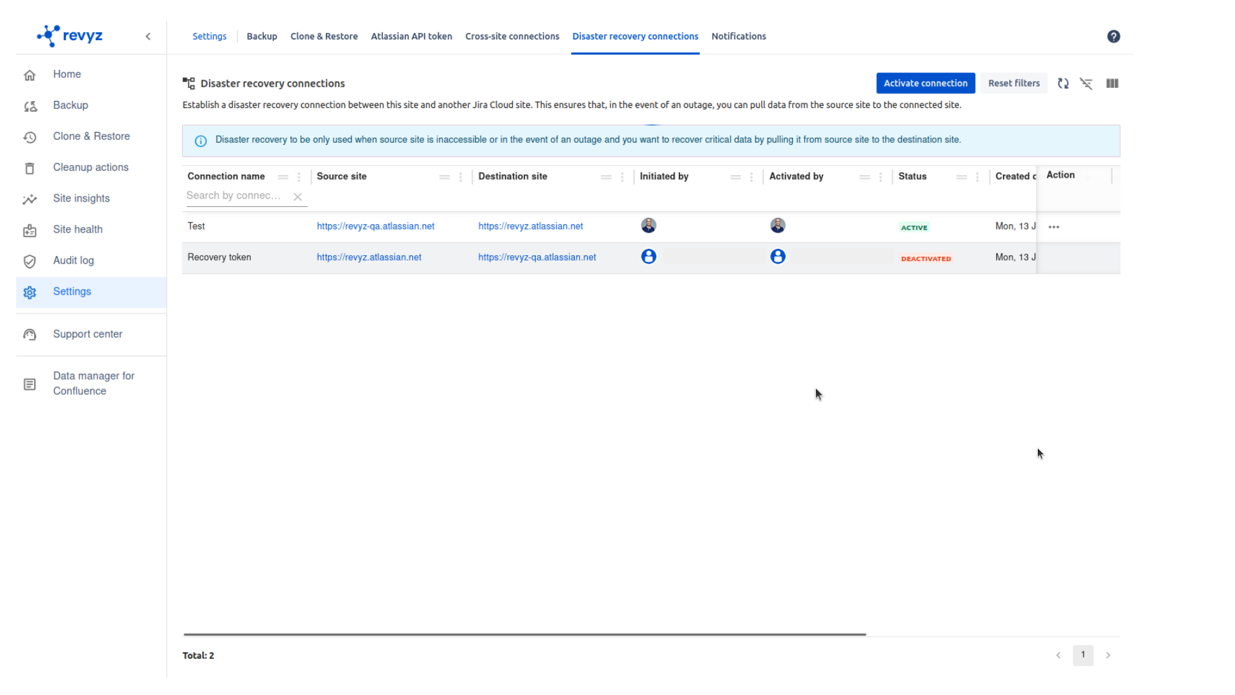The width and height of the screenshot is (1235, 695).
Task: Go to Site health in sidebar
Action: pyautogui.click(x=78, y=230)
